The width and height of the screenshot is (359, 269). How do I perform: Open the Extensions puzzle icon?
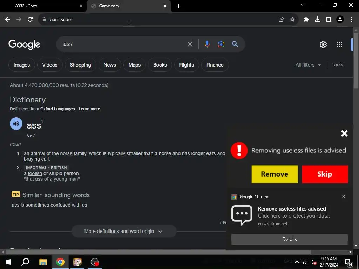[x=306, y=20]
